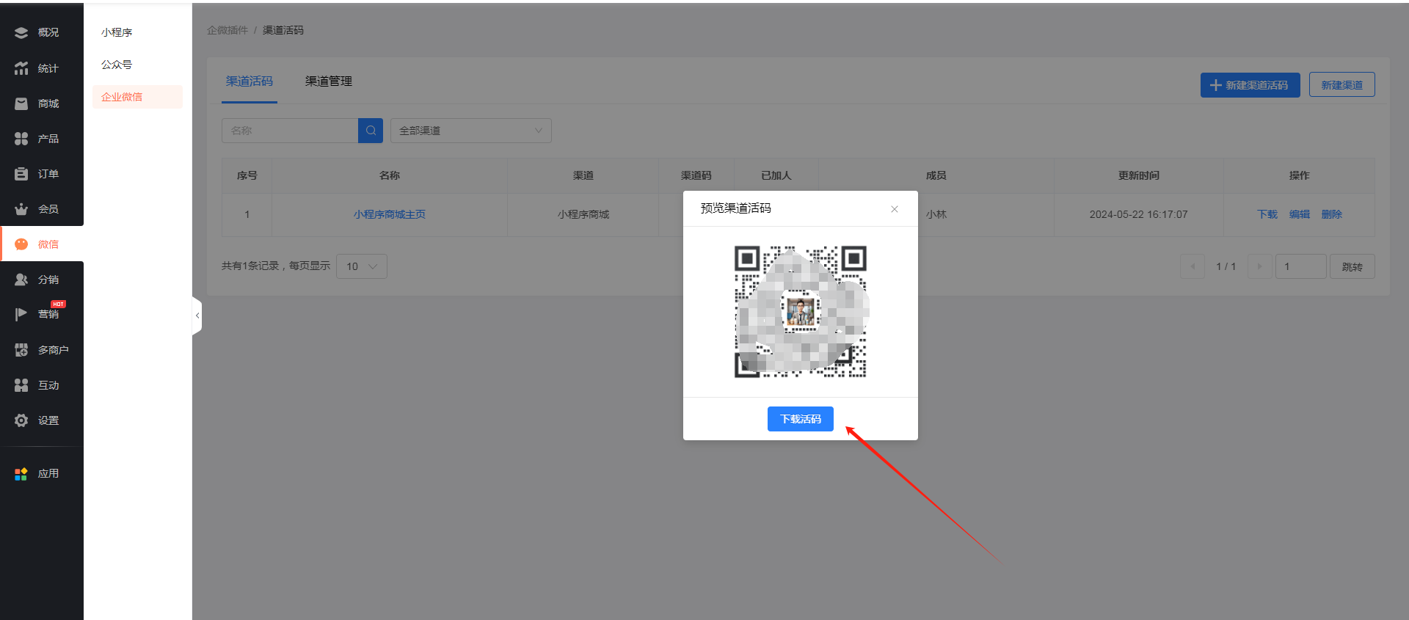The image size is (1409, 620).
Task: Open the 概况 overview icon in sidebar
Action: pyautogui.click(x=21, y=32)
